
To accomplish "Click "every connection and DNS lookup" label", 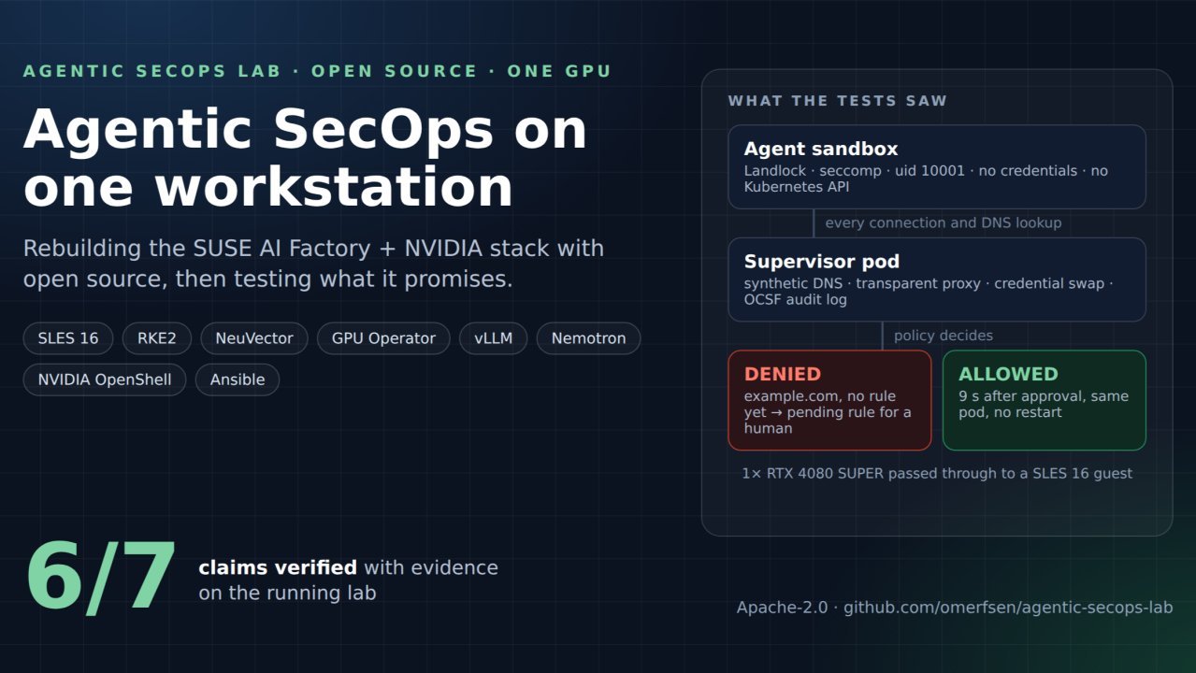I will click(944, 222).
